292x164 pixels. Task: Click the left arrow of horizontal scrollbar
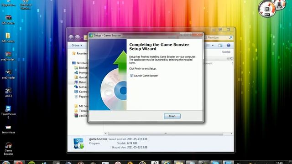[106, 133]
